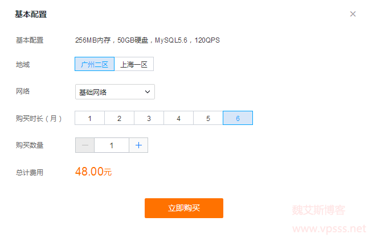Close the 基本配置 dialog with the X
This screenshot has height=238, width=368.
353,14
